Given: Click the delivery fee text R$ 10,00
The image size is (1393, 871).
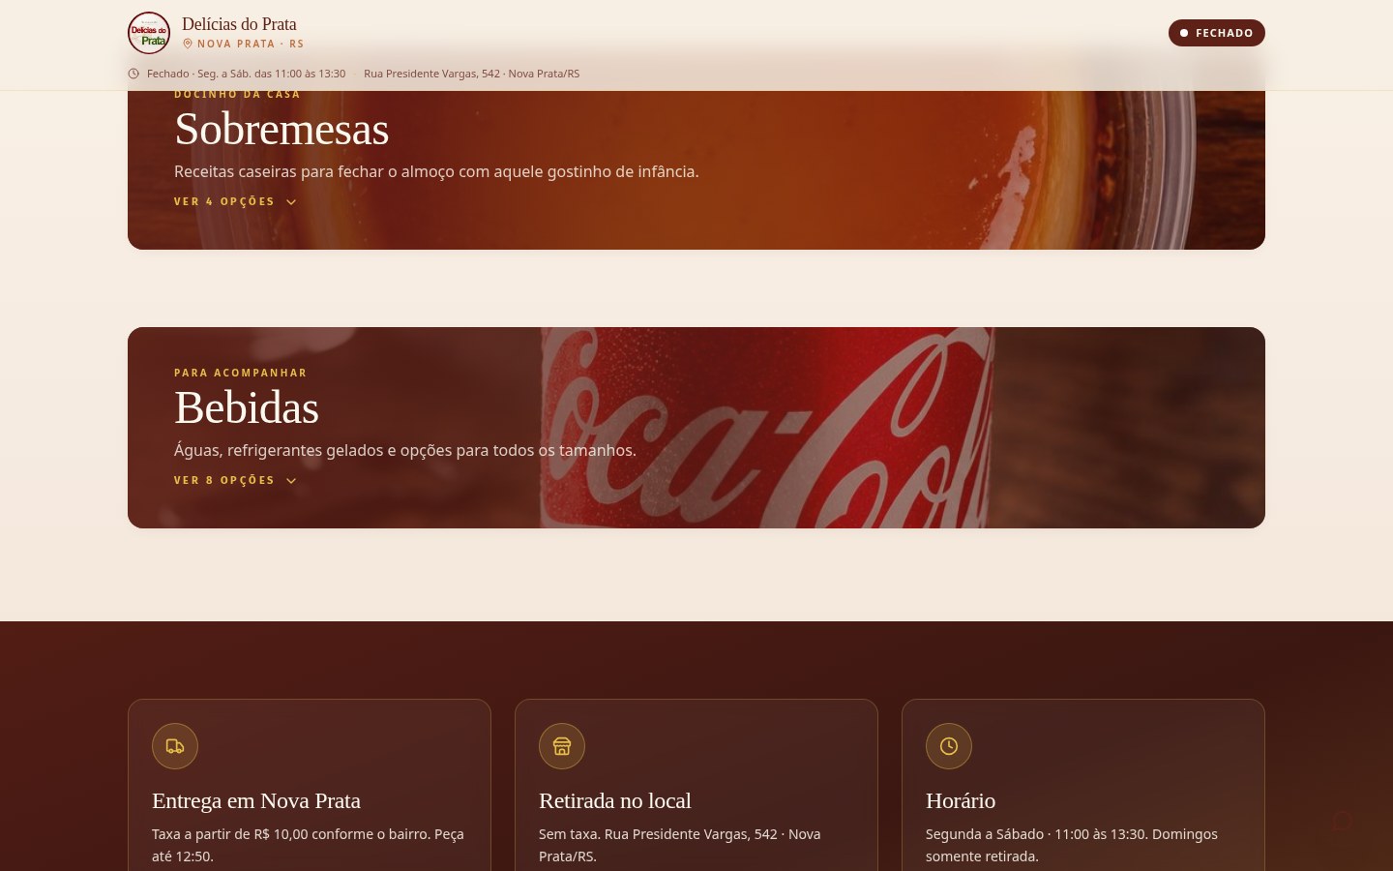Looking at the screenshot, I should tap(308, 845).
